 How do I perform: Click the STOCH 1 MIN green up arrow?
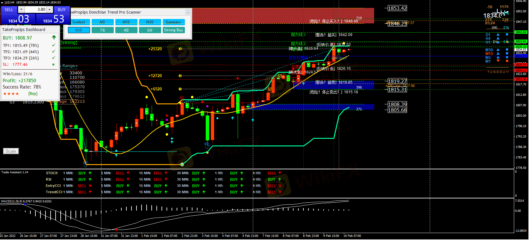(x=90, y=173)
